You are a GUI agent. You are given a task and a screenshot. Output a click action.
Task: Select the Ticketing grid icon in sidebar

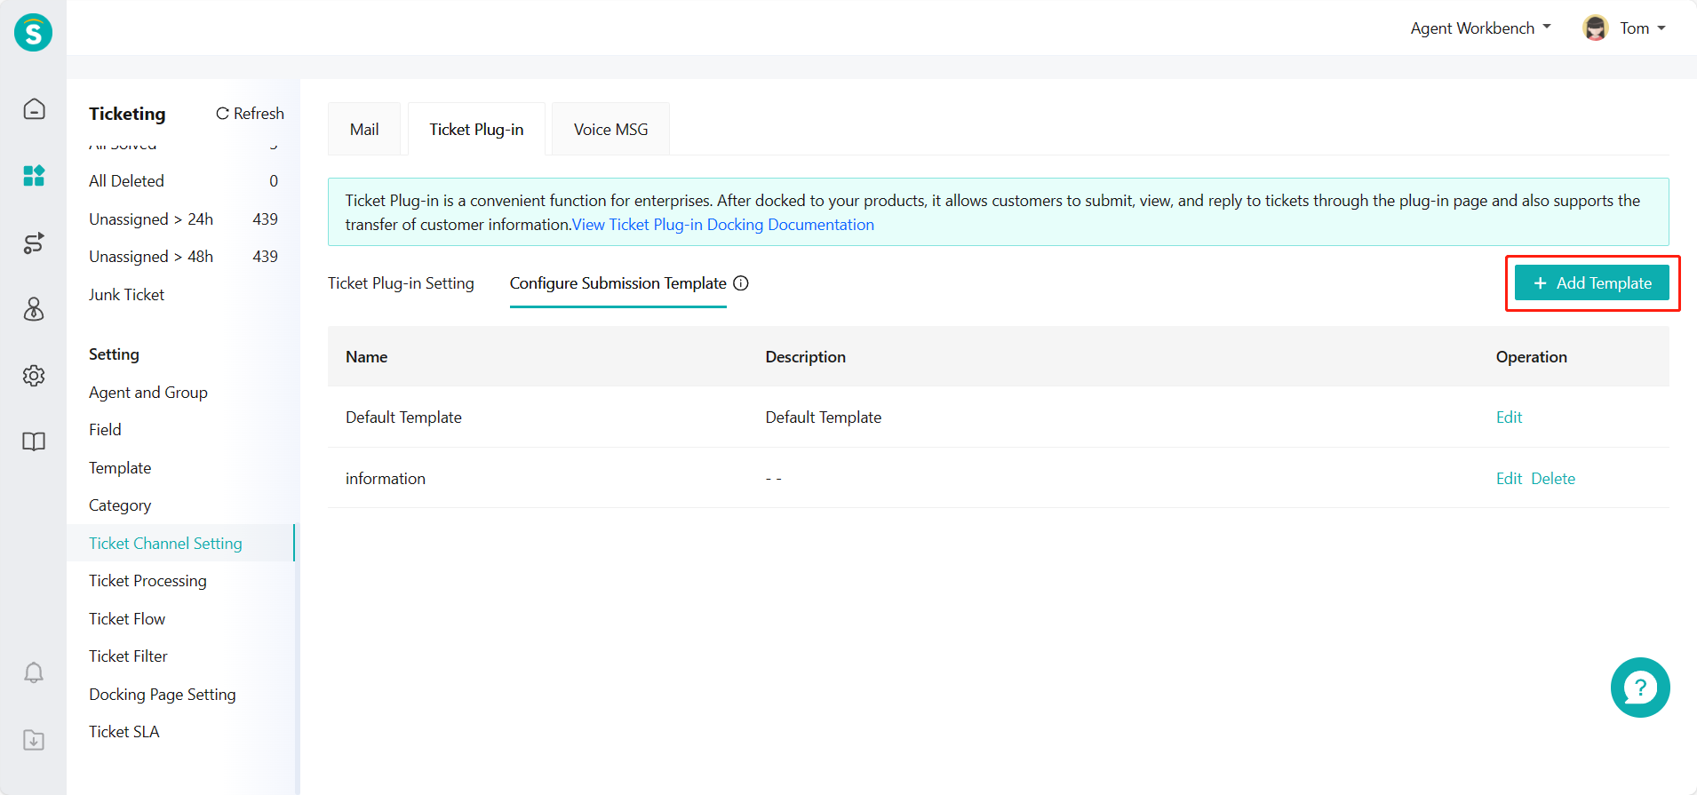34,175
